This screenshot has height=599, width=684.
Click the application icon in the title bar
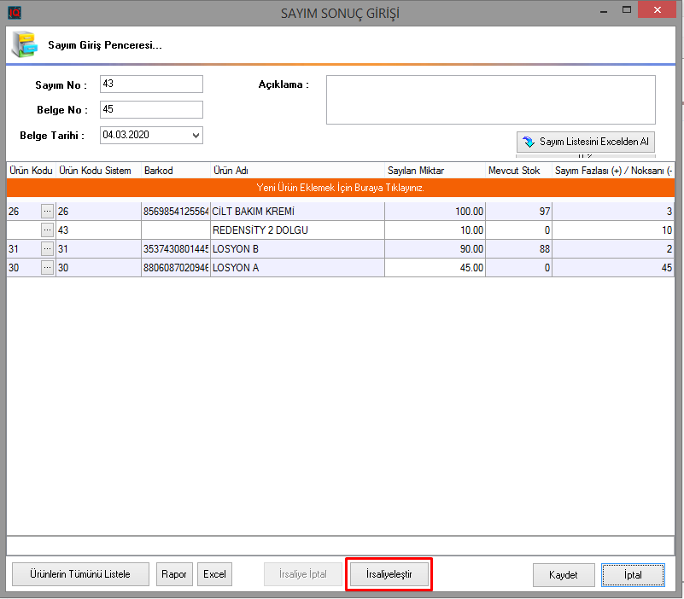(x=14, y=13)
